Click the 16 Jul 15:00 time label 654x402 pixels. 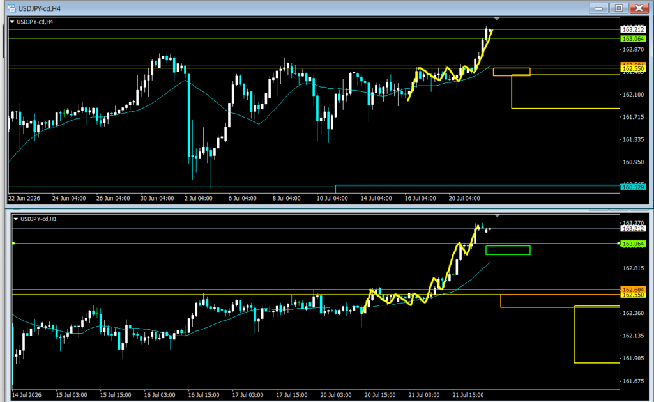(x=204, y=395)
